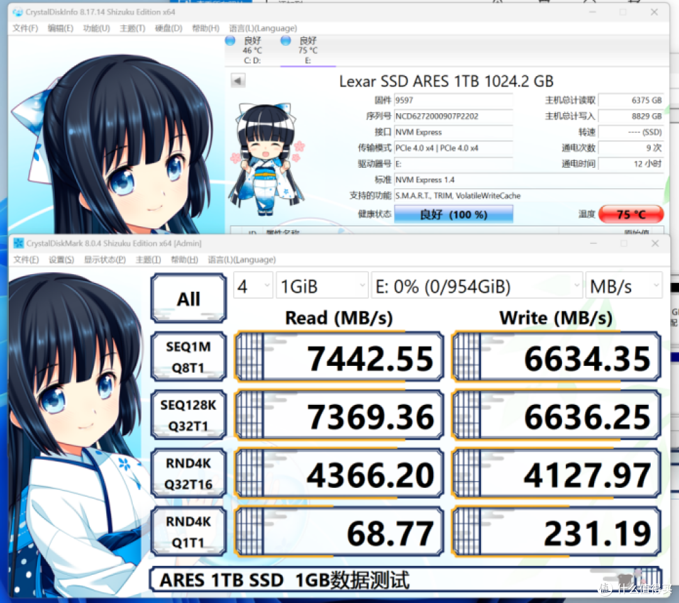This screenshot has width=679, height=603.
Task: Click the RND4K Q1T1 write result 231.19
Action: point(556,532)
